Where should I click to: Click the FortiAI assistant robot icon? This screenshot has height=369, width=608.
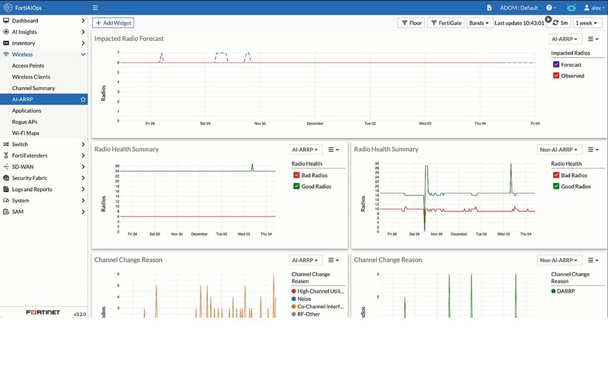[x=571, y=7]
